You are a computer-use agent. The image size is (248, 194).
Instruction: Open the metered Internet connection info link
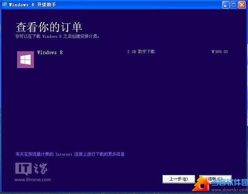(70, 154)
